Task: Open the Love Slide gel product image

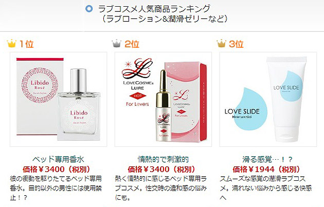Action: tap(268, 99)
